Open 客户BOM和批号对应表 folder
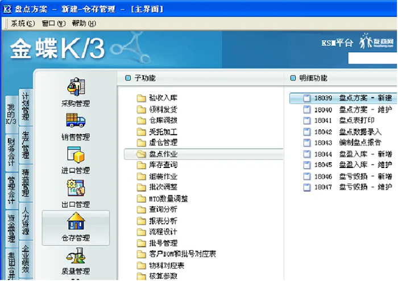Viewport: 398px width, 281px height. click(x=176, y=254)
